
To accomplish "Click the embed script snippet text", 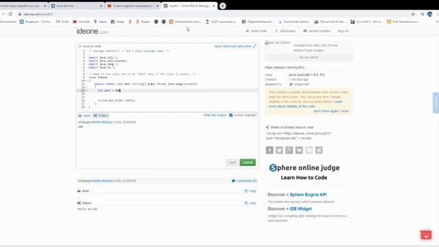I will coord(298,136).
